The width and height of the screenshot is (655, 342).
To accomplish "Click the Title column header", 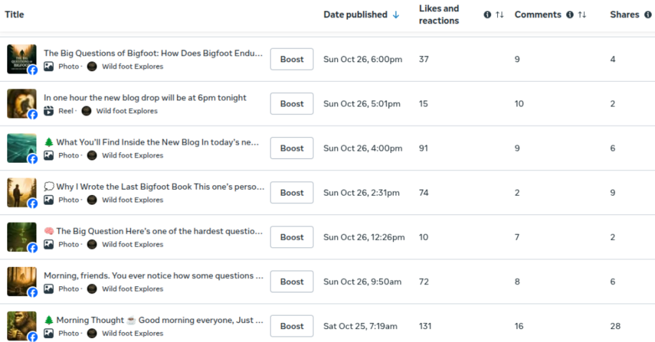I will 14,15.
